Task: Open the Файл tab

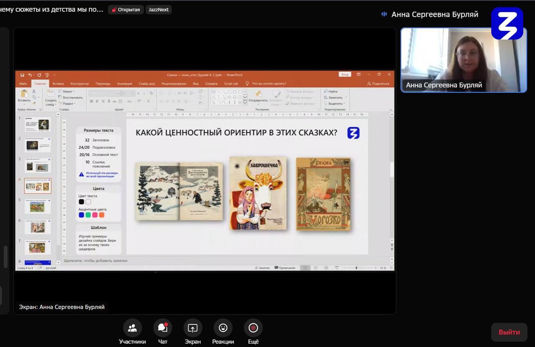Action: click(x=23, y=84)
